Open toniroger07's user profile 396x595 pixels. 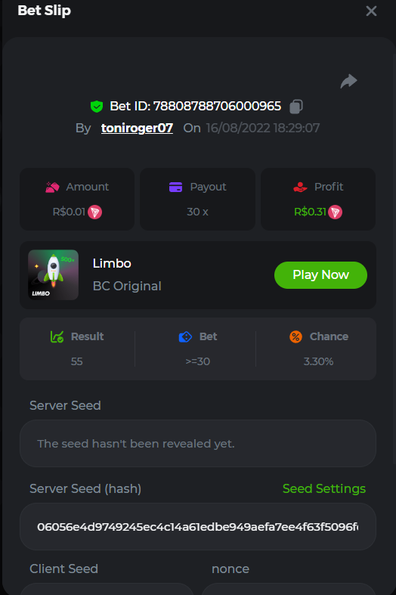click(137, 129)
